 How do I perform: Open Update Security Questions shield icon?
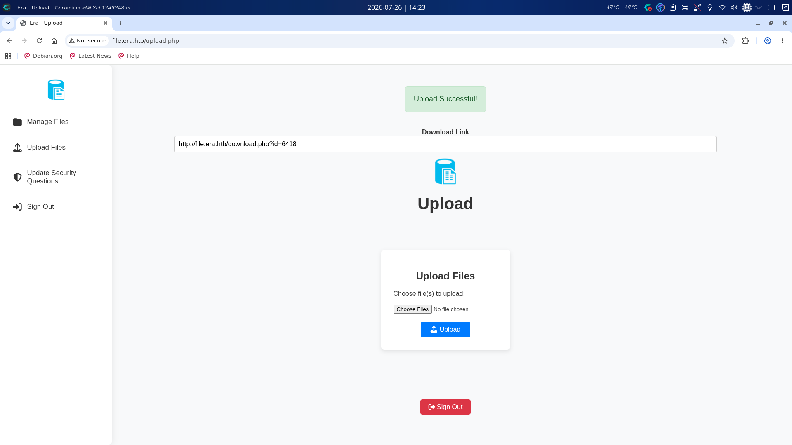point(17,177)
